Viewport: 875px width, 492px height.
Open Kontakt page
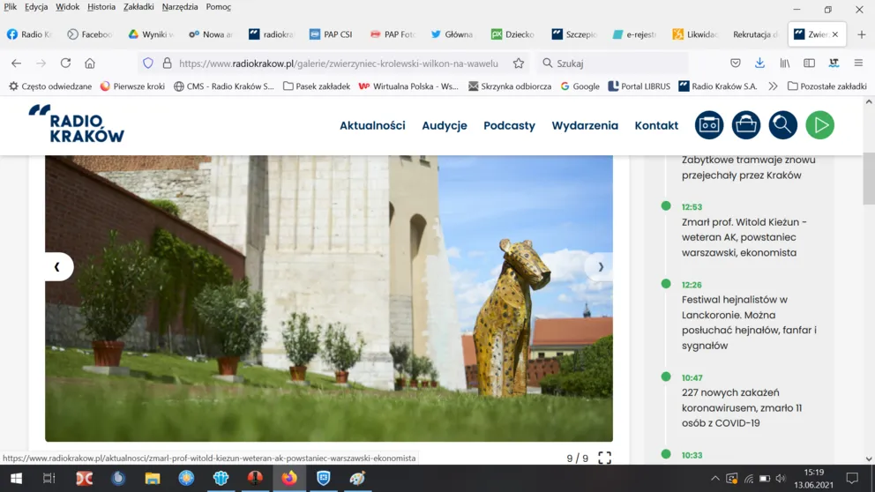(656, 125)
